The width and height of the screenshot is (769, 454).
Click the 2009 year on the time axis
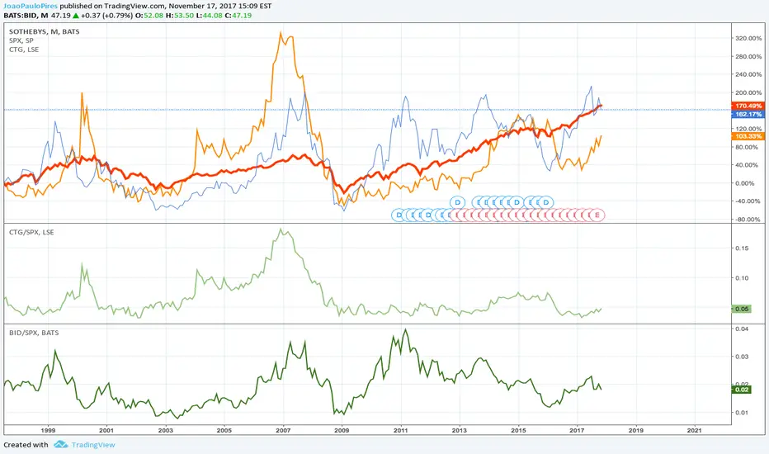point(342,430)
